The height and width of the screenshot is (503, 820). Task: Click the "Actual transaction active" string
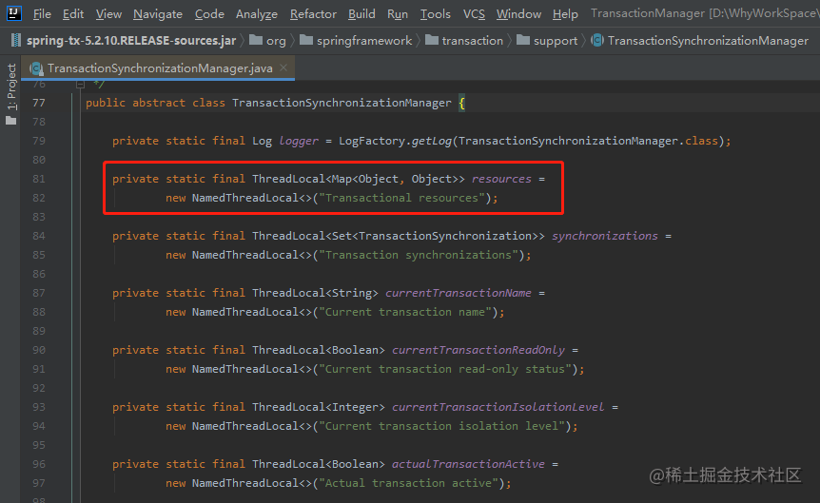point(408,483)
